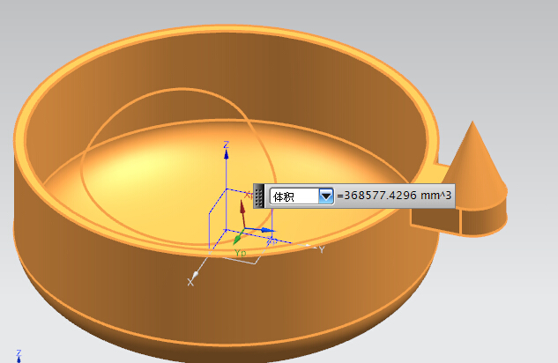The width and height of the screenshot is (558, 363).
Task: Click the view triad Z axis in corner
Action: pos(19,356)
